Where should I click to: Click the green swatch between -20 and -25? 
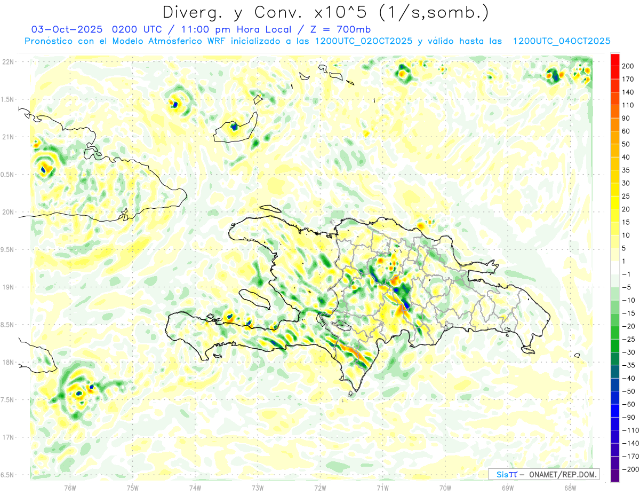click(615, 333)
